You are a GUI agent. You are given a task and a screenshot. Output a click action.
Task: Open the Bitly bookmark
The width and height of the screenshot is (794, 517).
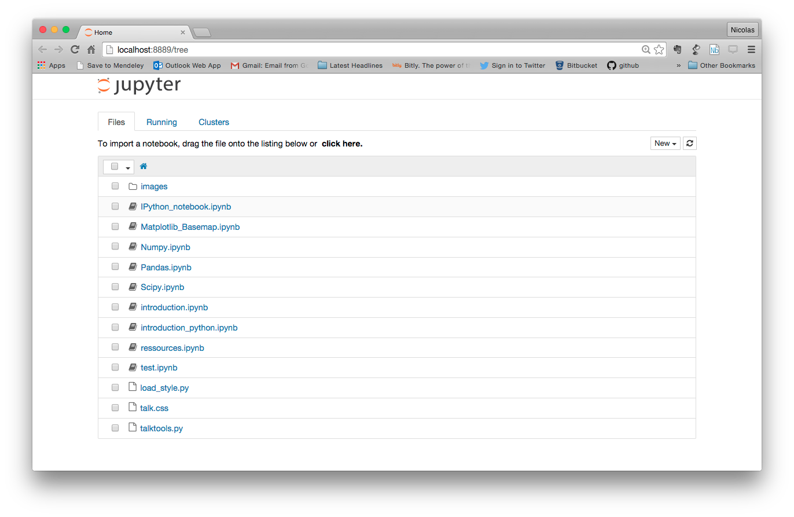point(432,65)
